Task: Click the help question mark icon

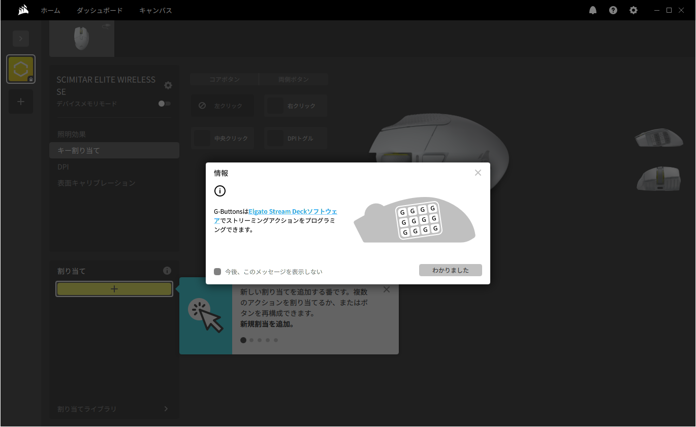Action: pyautogui.click(x=613, y=10)
